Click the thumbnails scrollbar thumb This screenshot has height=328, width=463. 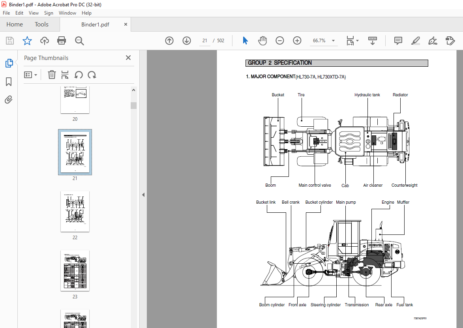click(x=133, y=105)
